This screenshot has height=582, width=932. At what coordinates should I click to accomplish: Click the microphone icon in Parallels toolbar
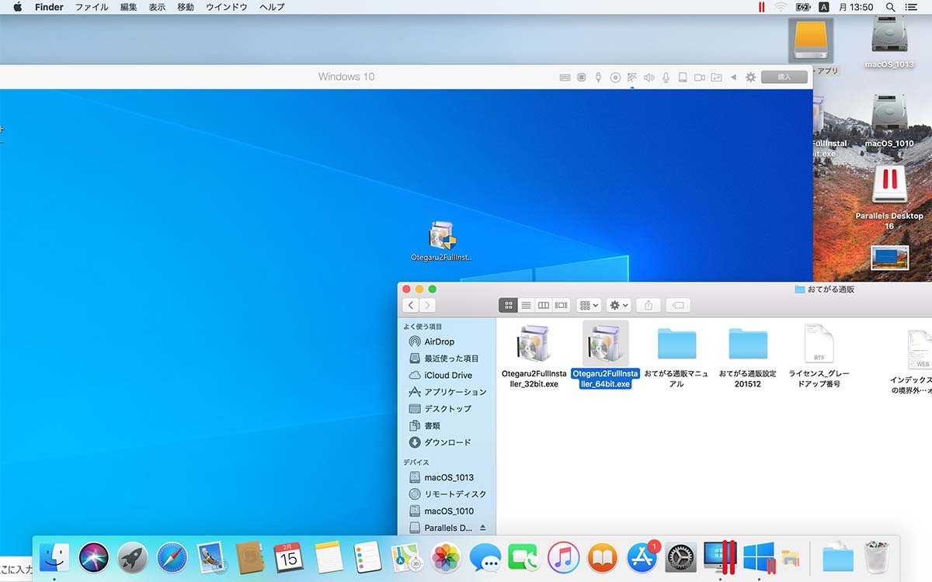666,78
